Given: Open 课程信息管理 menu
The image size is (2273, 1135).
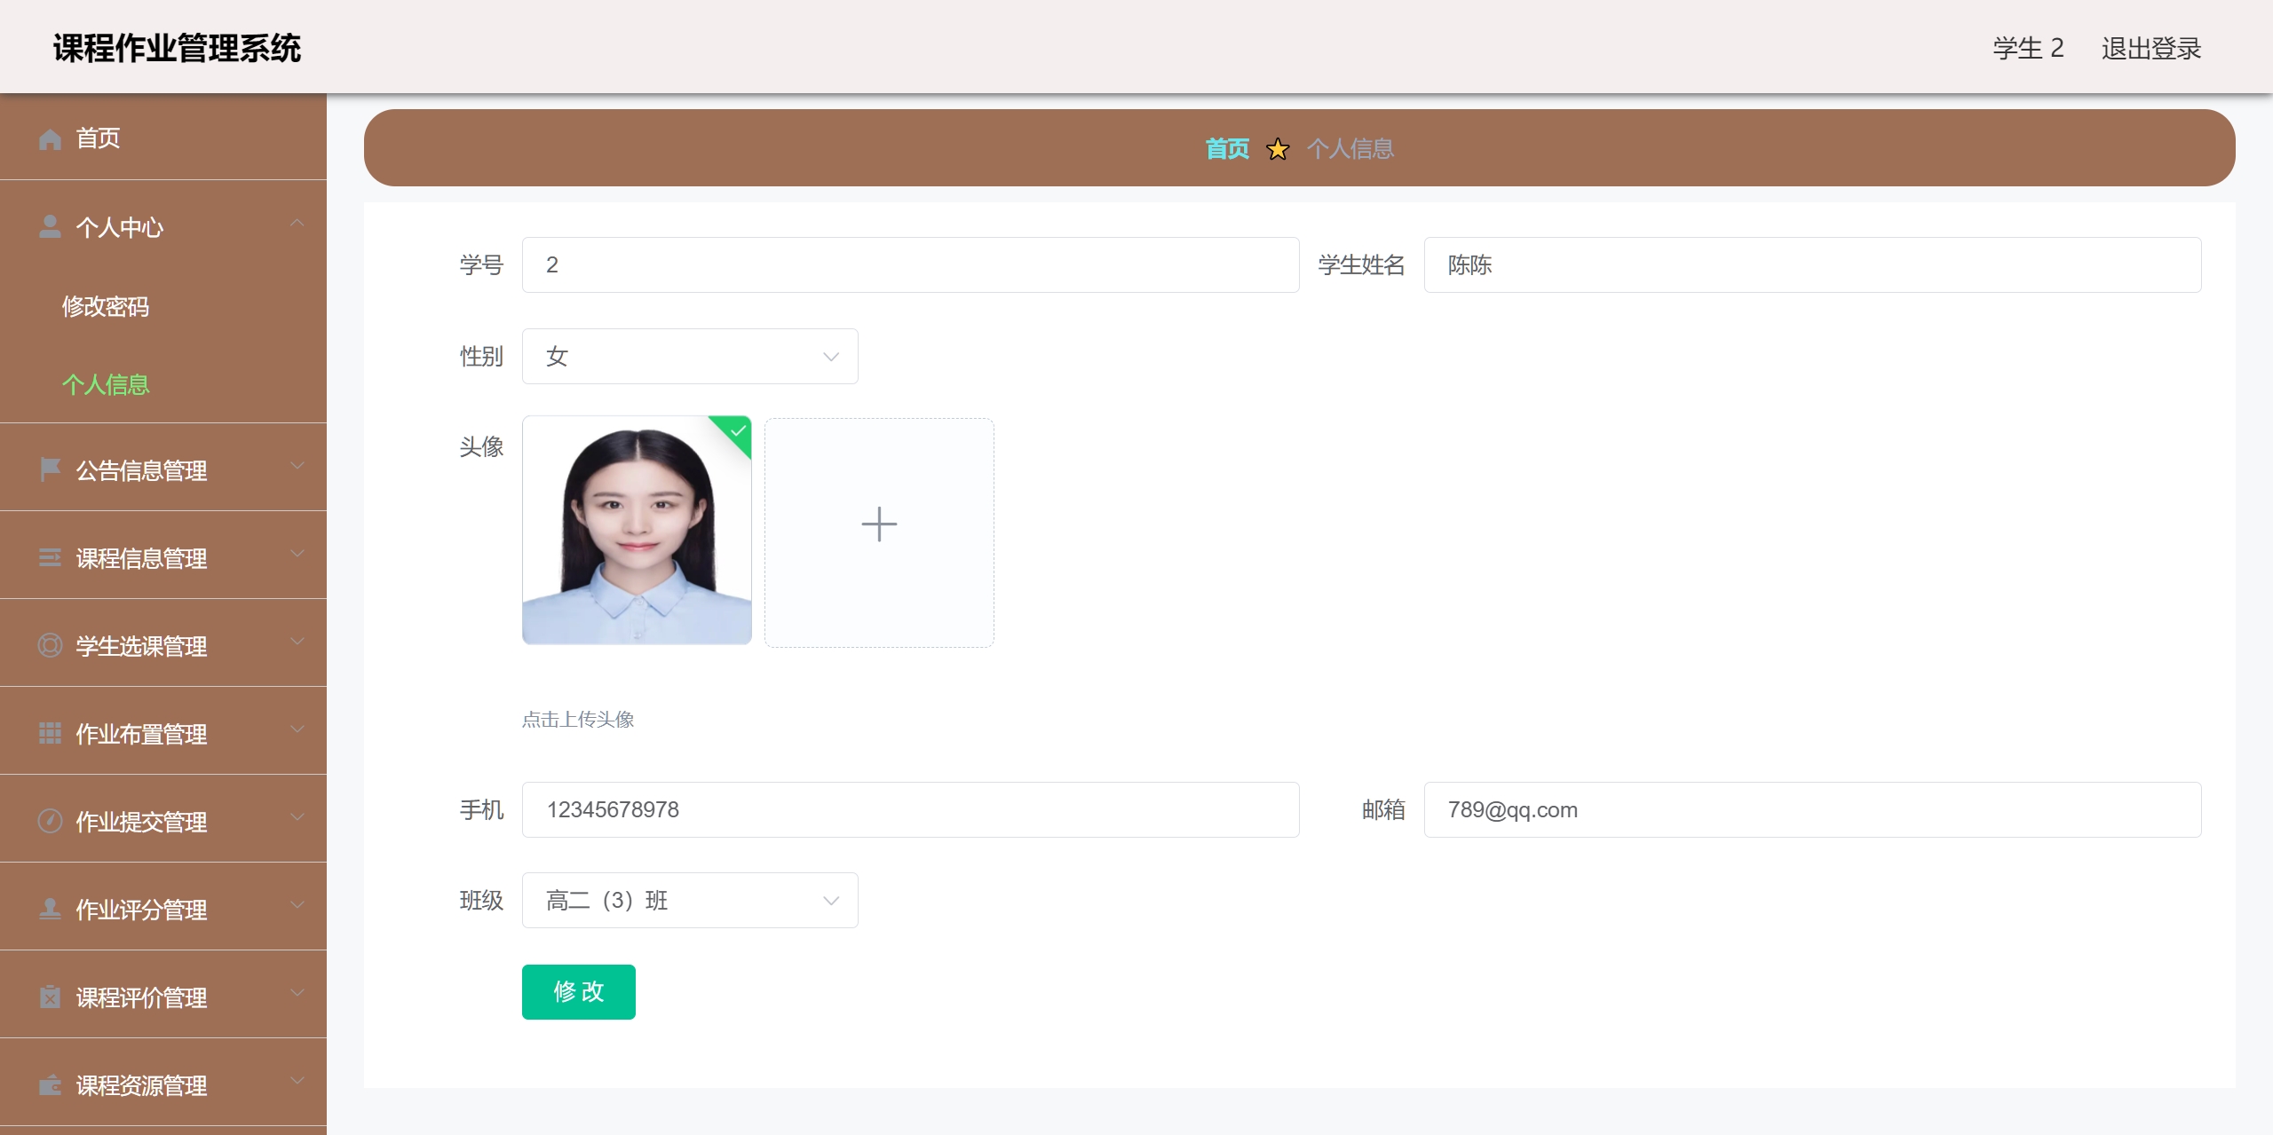Looking at the screenshot, I should point(163,556).
